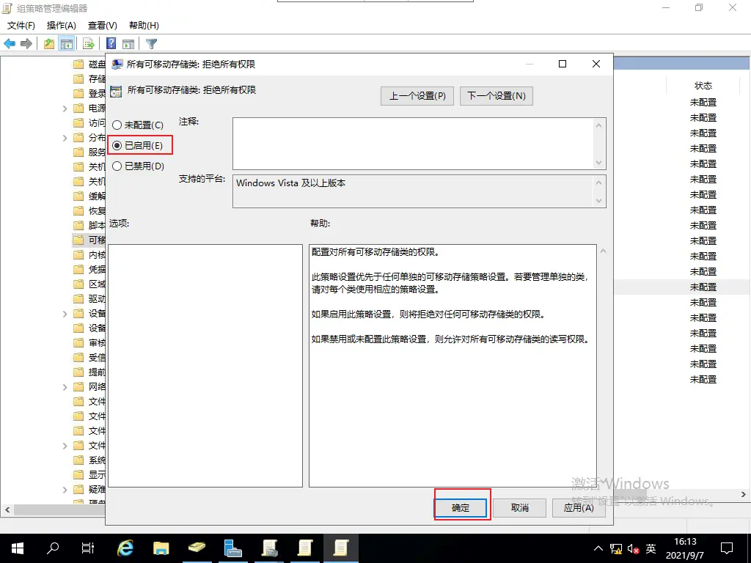
Task: Click the 下一个设置(N) button
Action: [x=497, y=95]
